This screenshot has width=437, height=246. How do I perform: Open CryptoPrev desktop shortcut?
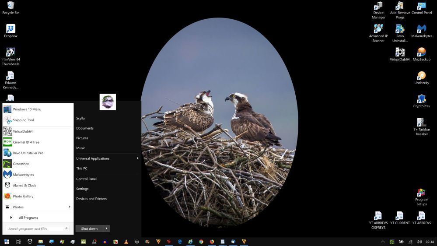[x=422, y=101]
